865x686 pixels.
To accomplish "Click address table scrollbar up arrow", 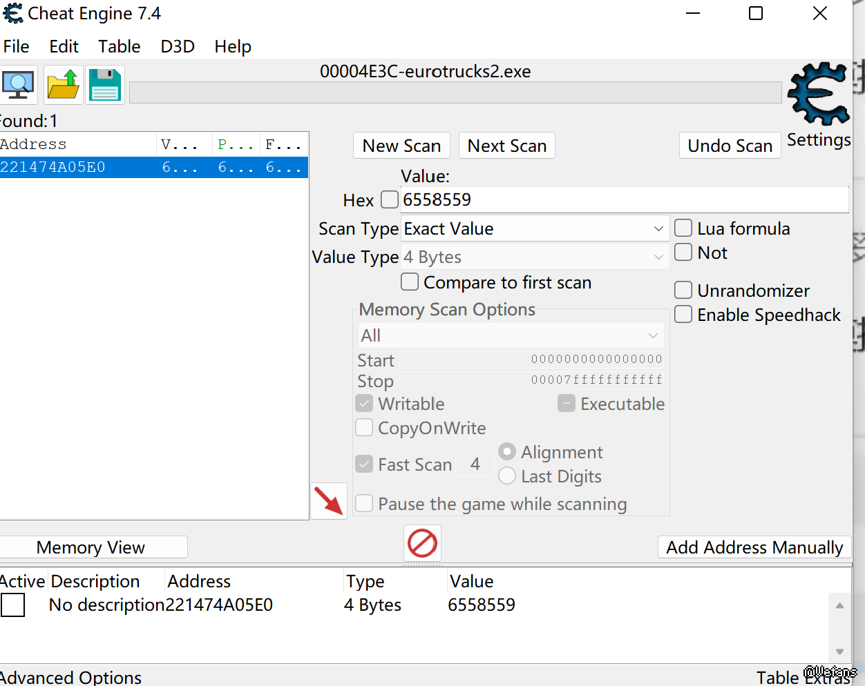I will tap(839, 605).
